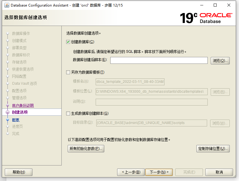Click the Java application icon in title bar
The image size is (239, 181).
(7, 5)
